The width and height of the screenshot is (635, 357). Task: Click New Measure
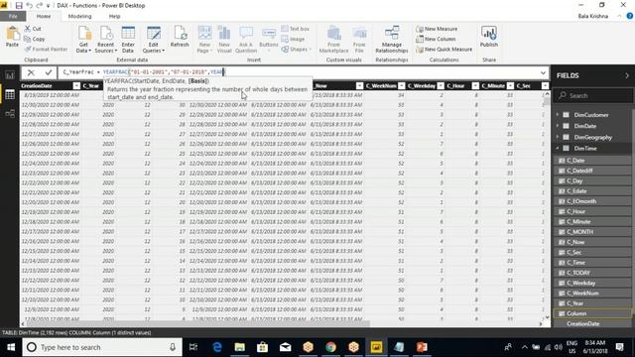(437, 29)
